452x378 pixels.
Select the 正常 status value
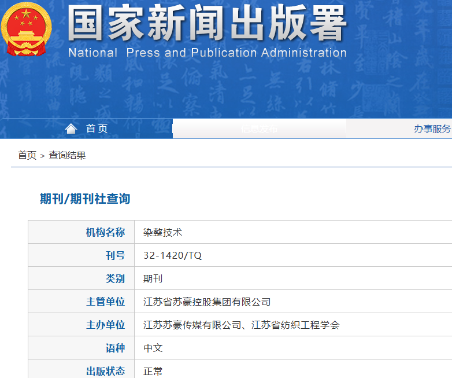(x=153, y=371)
